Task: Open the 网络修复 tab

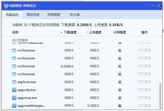Action: coord(54,15)
